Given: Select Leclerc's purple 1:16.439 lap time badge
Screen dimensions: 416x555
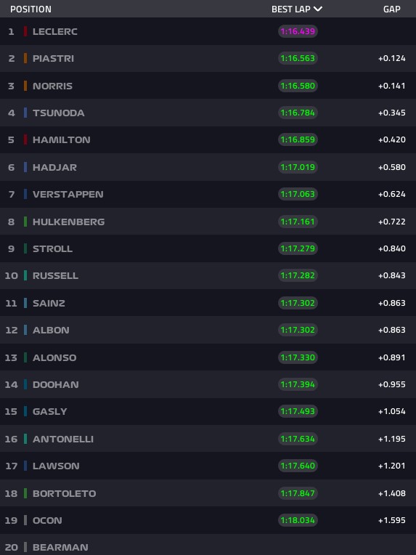Looking at the screenshot, I should tap(298, 31).
